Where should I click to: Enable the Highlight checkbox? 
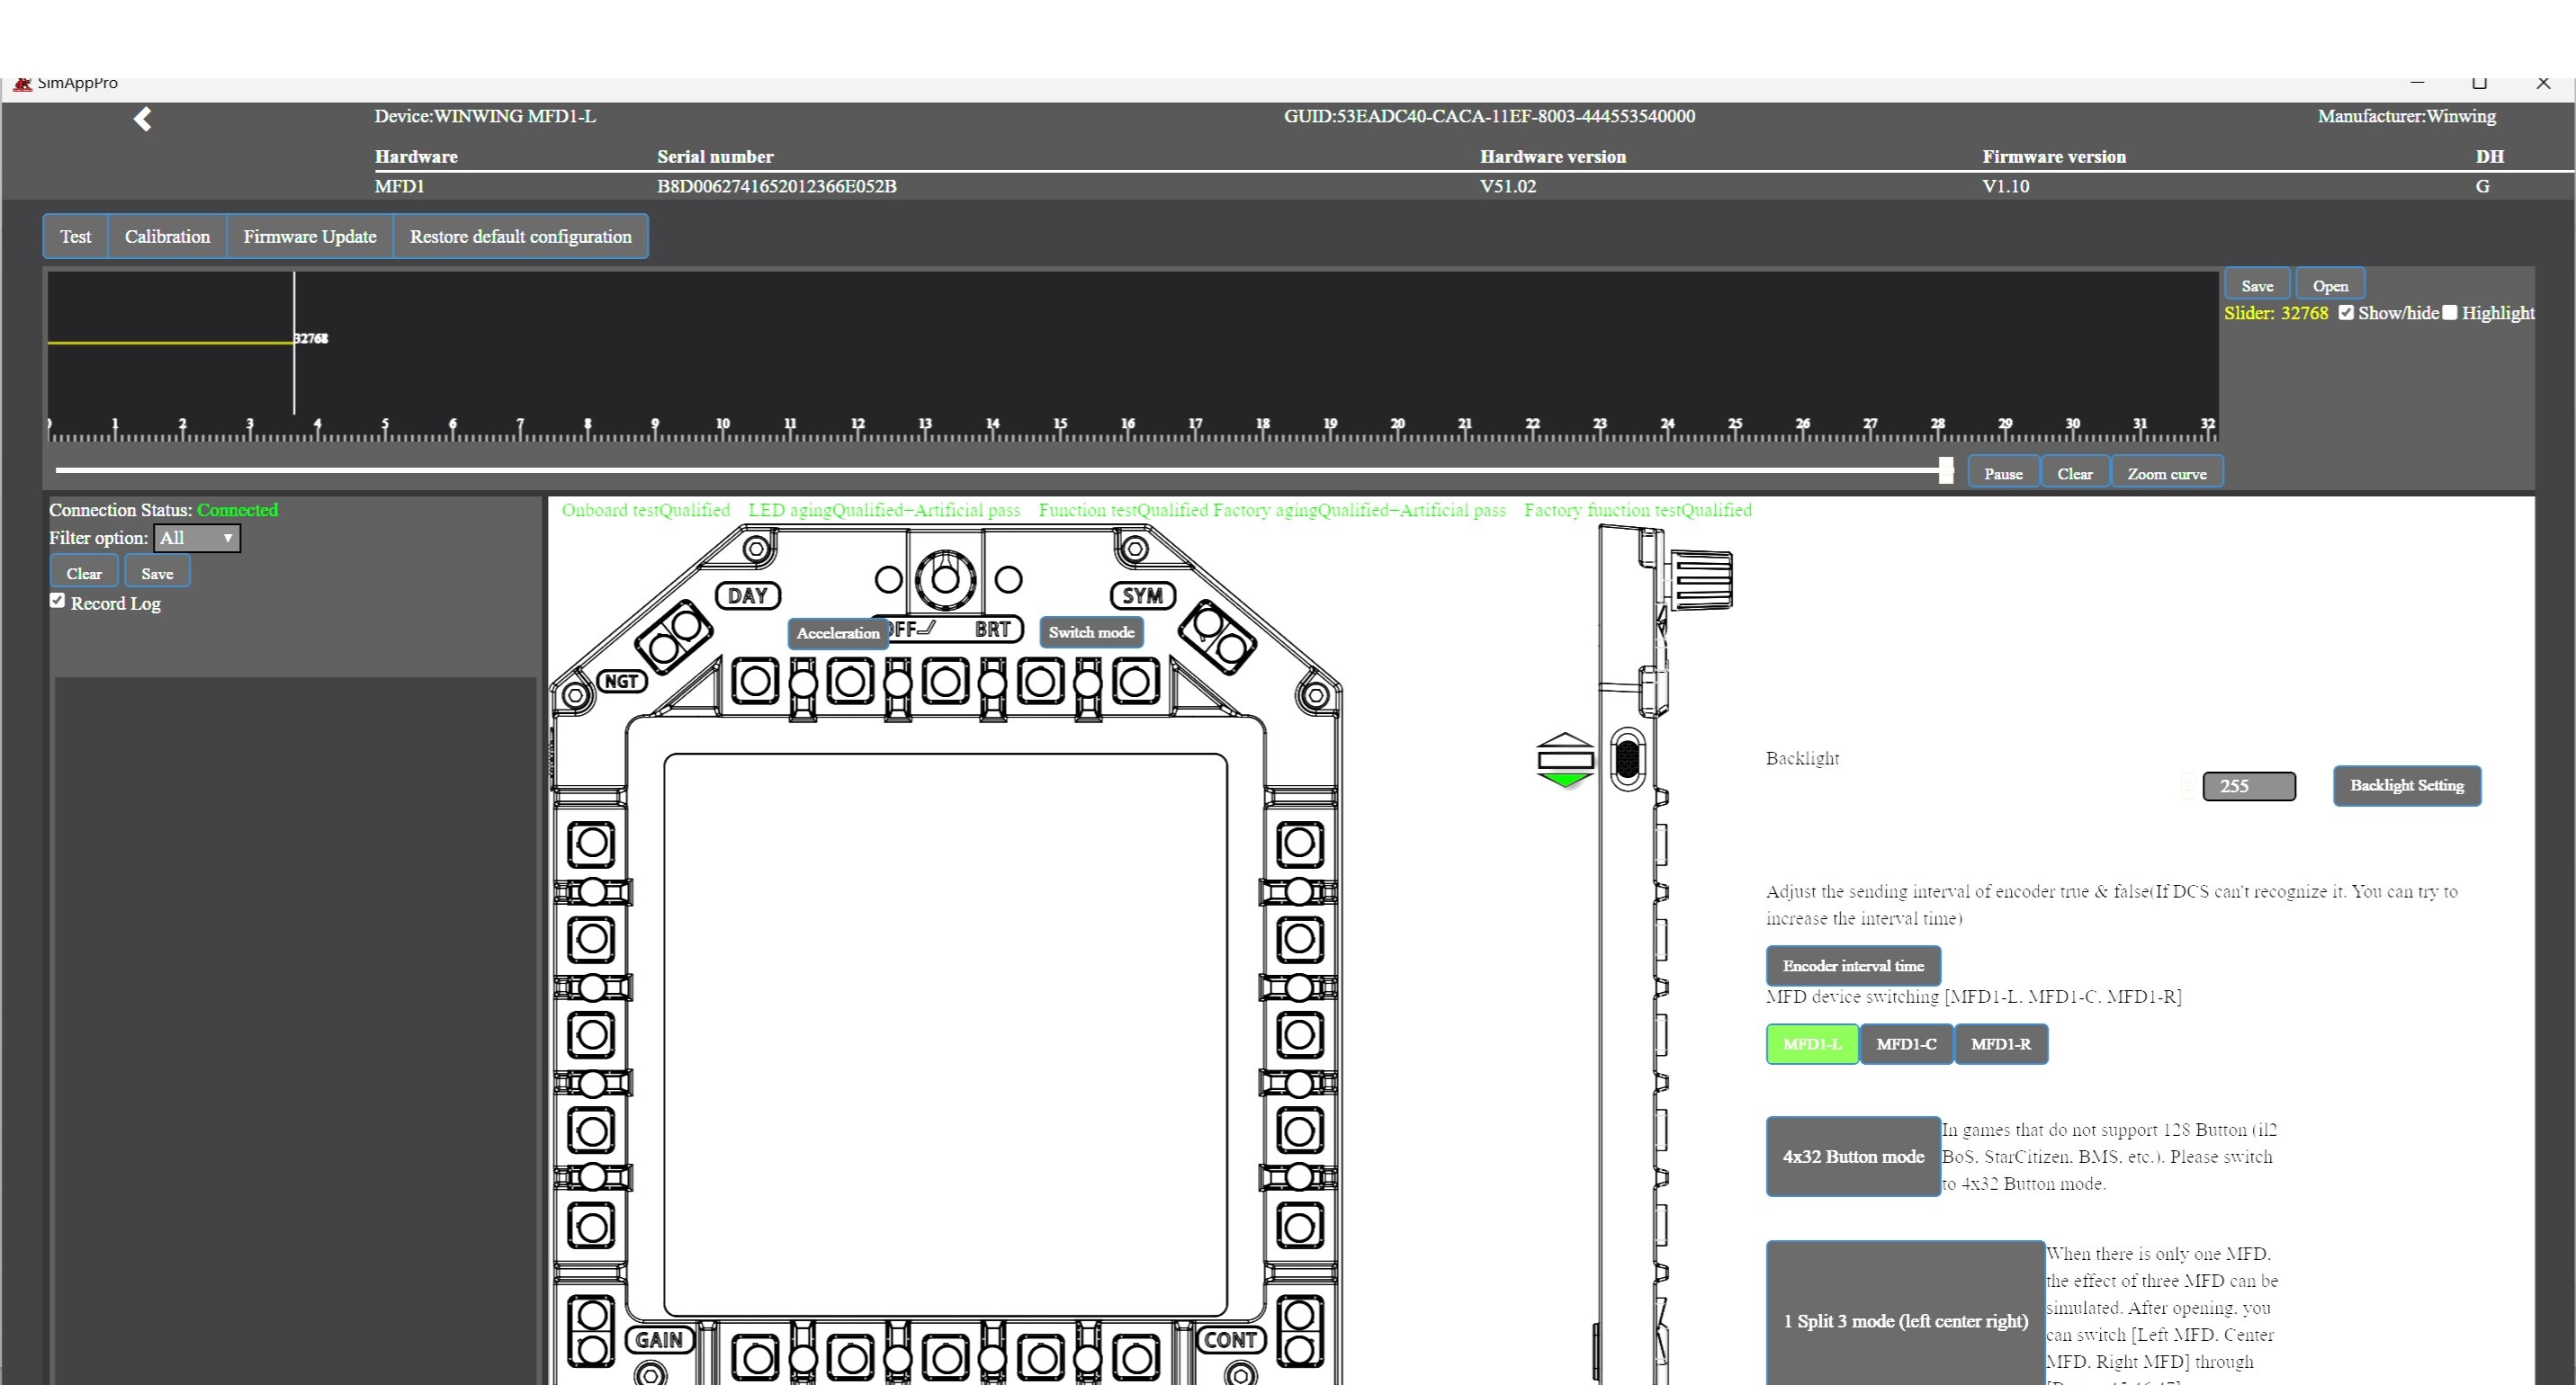point(2449,313)
